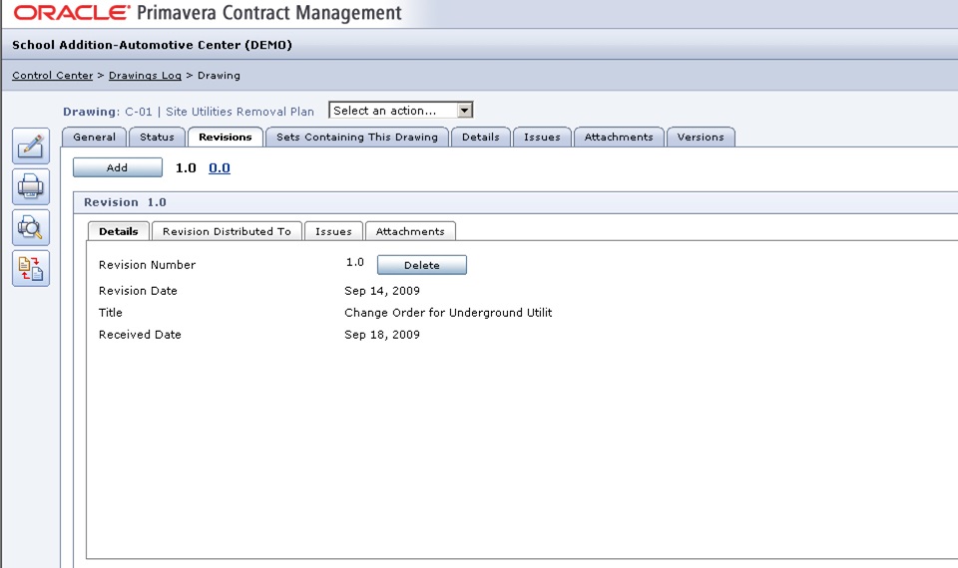Select the top-level Details tab
The height and width of the screenshot is (568, 958).
click(481, 138)
